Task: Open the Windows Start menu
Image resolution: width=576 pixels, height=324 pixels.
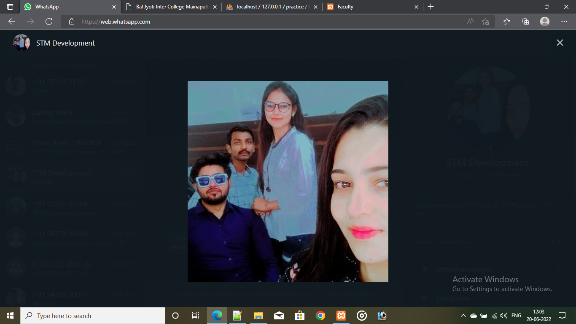Action: 10,316
